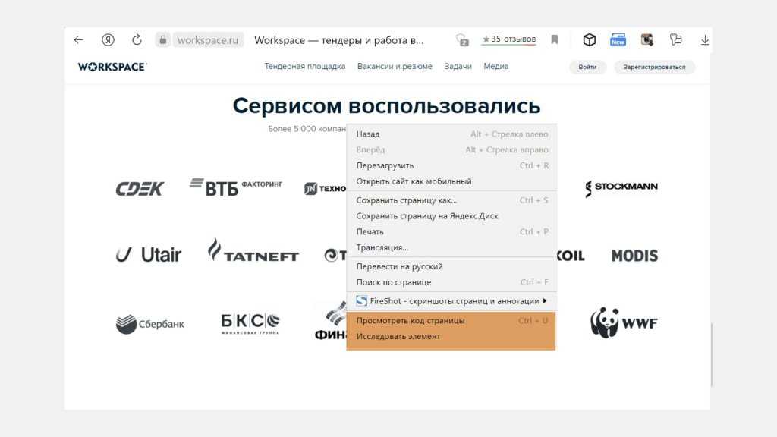This screenshot has height=437, width=777.
Task: Open the blue New extension icon
Action: (x=618, y=39)
